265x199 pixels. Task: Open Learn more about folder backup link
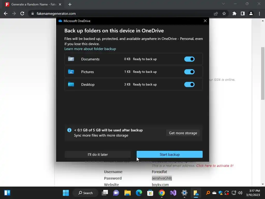click(x=90, y=49)
